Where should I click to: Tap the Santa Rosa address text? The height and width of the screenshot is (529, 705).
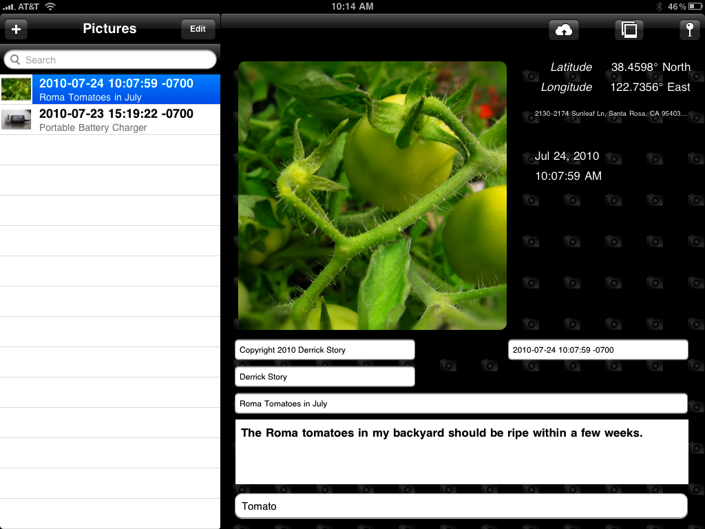pyautogui.click(x=611, y=114)
